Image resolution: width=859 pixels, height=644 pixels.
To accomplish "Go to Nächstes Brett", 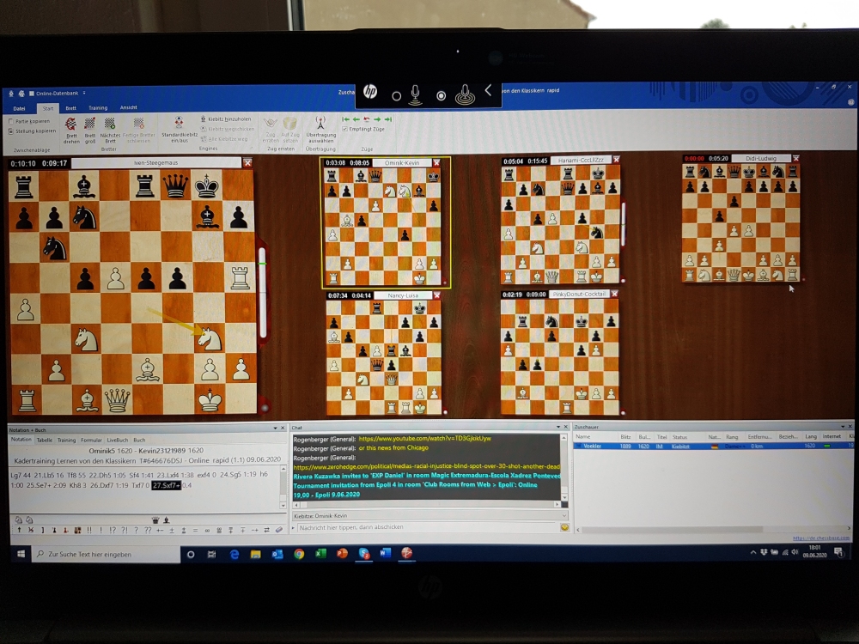I will point(110,126).
